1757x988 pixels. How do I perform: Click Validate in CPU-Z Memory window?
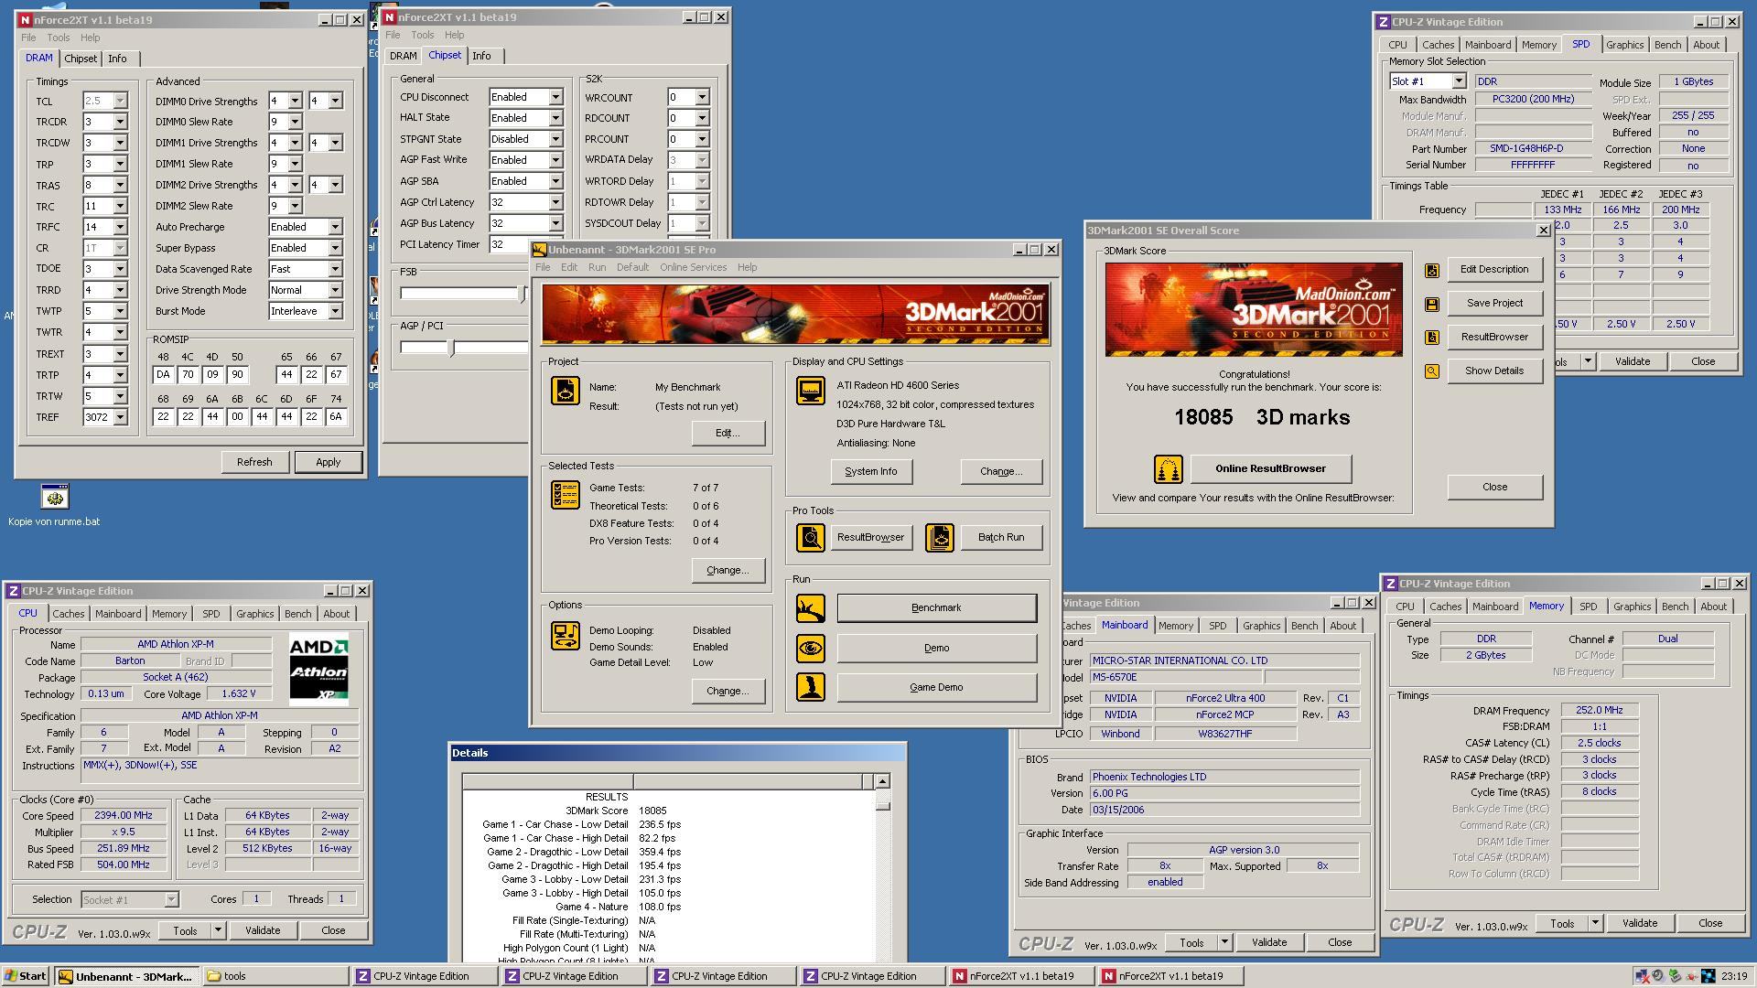pyautogui.click(x=1639, y=923)
